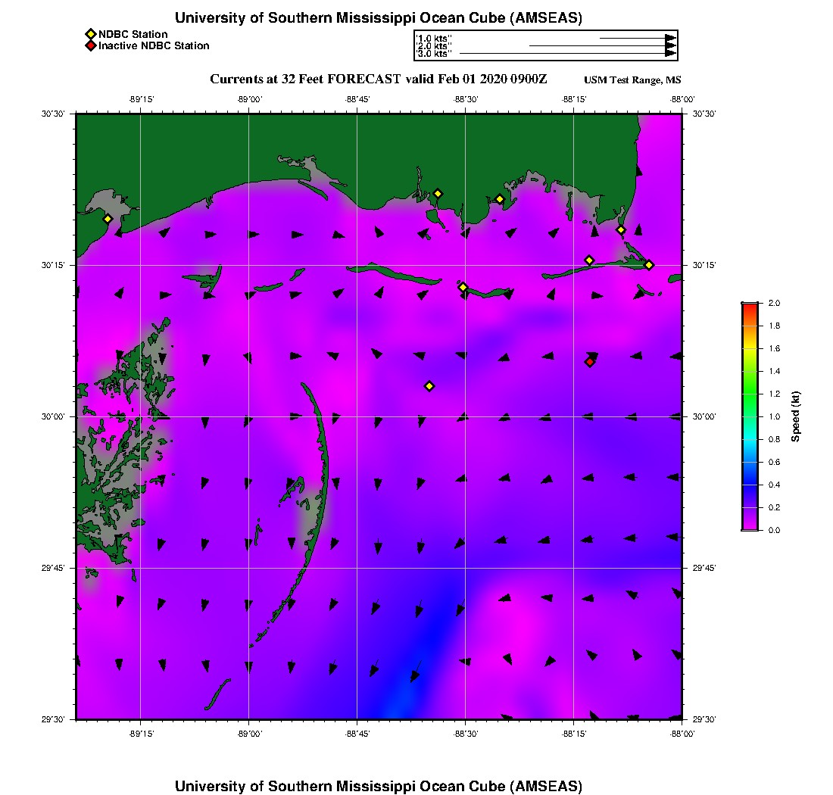Click 'Currents at 32 Feet FORECAST' heading text
Image resolution: width=833 pixels, height=795 pixels.
(305, 79)
